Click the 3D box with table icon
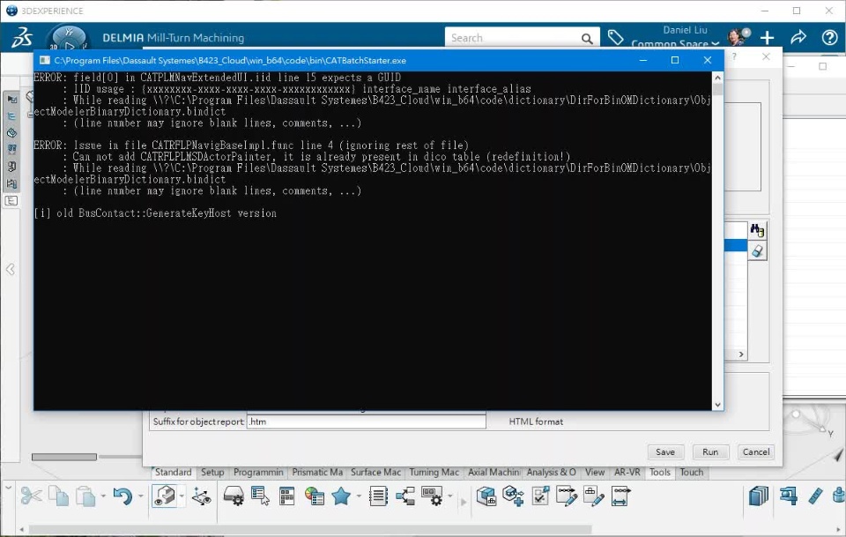Image resolution: width=846 pixels, height=537 pixels. pos(486,496)
